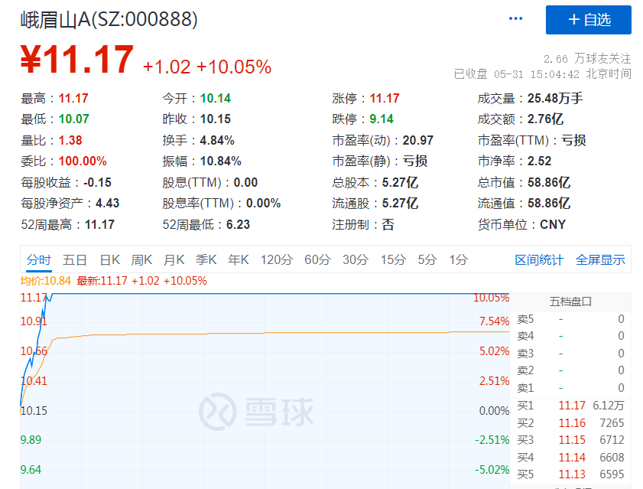The height and width of the screenshot is (489, 643).
Task: Click the 市盈率(动) value 20.97
Action: point(418,140)
